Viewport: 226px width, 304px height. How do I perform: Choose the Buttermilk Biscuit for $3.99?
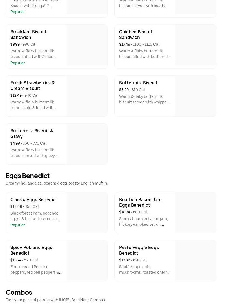[138, 83]
